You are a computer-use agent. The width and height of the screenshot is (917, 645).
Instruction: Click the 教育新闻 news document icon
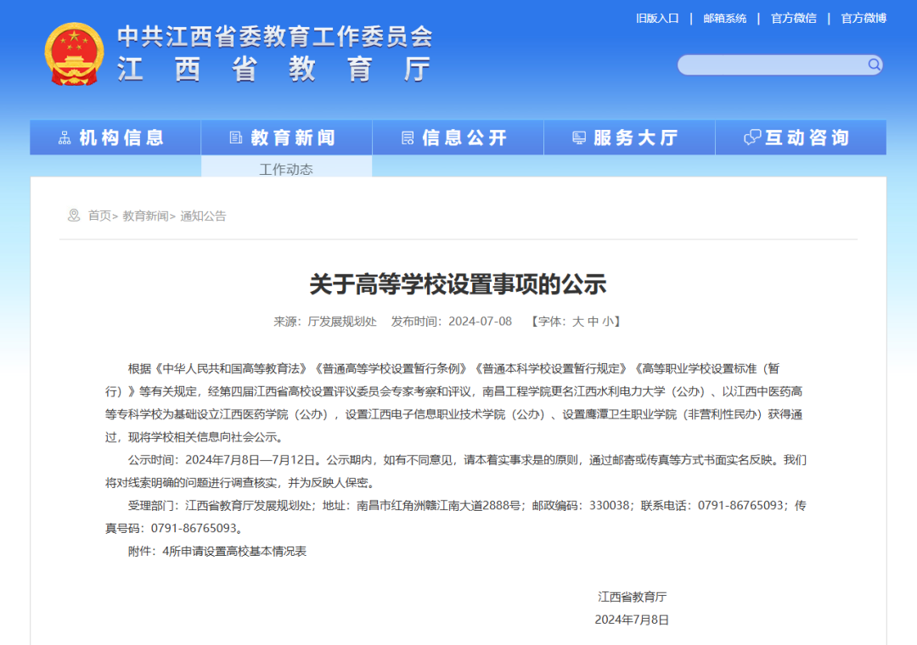tap(236, 137)
